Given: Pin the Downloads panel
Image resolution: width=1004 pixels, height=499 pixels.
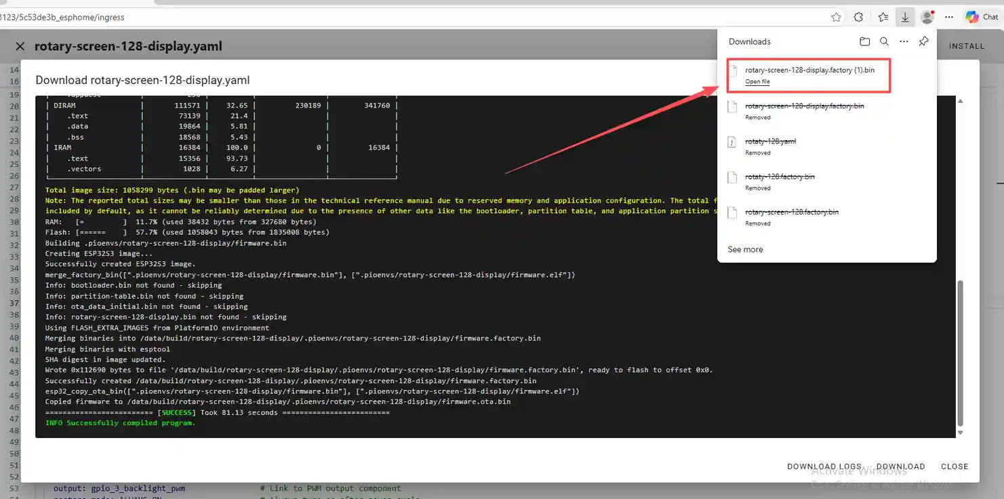Looking at the screenshot, I should pyautogui.click(x=923, y=42).
